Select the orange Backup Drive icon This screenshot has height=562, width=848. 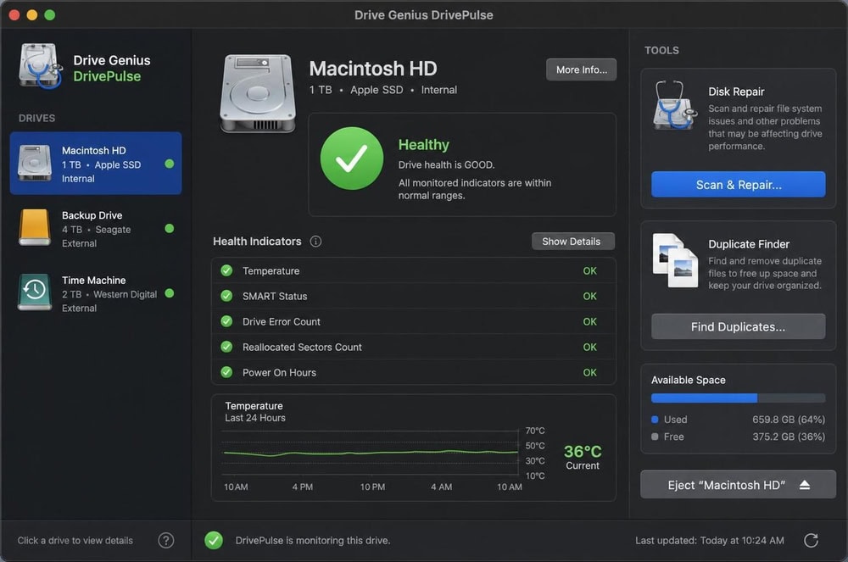pyautogui.click(x=35, y=227)
